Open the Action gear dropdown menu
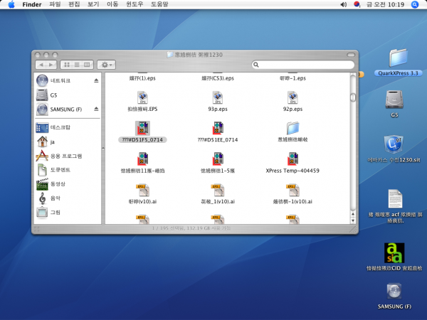 (107, 65)
